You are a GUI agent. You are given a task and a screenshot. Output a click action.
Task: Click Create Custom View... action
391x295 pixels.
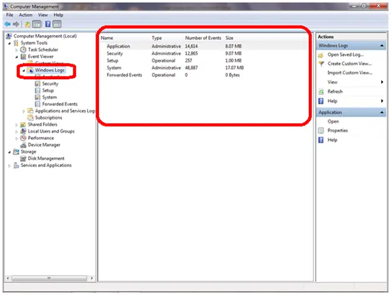[350, 64]
